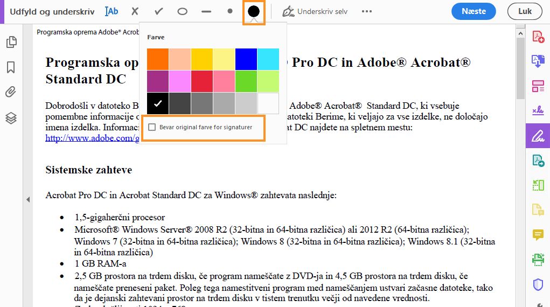Choose the light yellow color swatch
This screenshot has width=550, height=307.
point(224,59)
